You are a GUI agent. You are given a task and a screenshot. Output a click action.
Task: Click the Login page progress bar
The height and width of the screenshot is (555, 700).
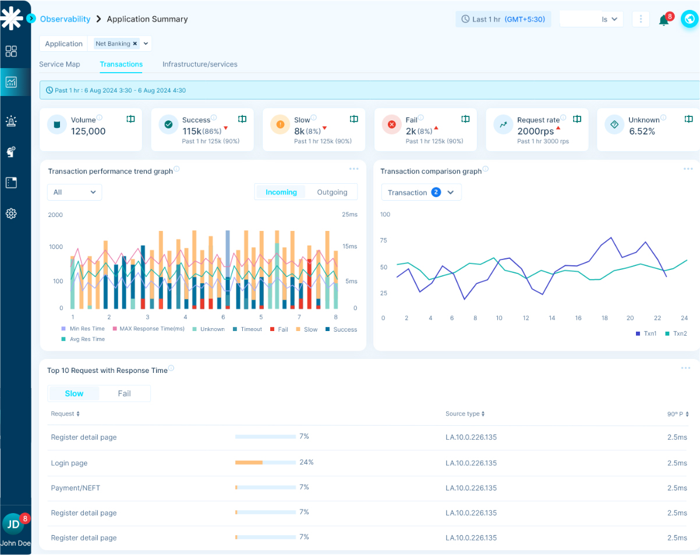coord(266,462)
